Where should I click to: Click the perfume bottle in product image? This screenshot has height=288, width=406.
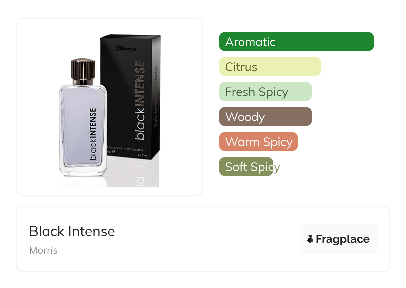[83, 118]
